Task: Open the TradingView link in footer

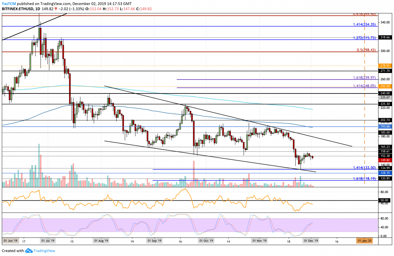Action: pos(44,251)
